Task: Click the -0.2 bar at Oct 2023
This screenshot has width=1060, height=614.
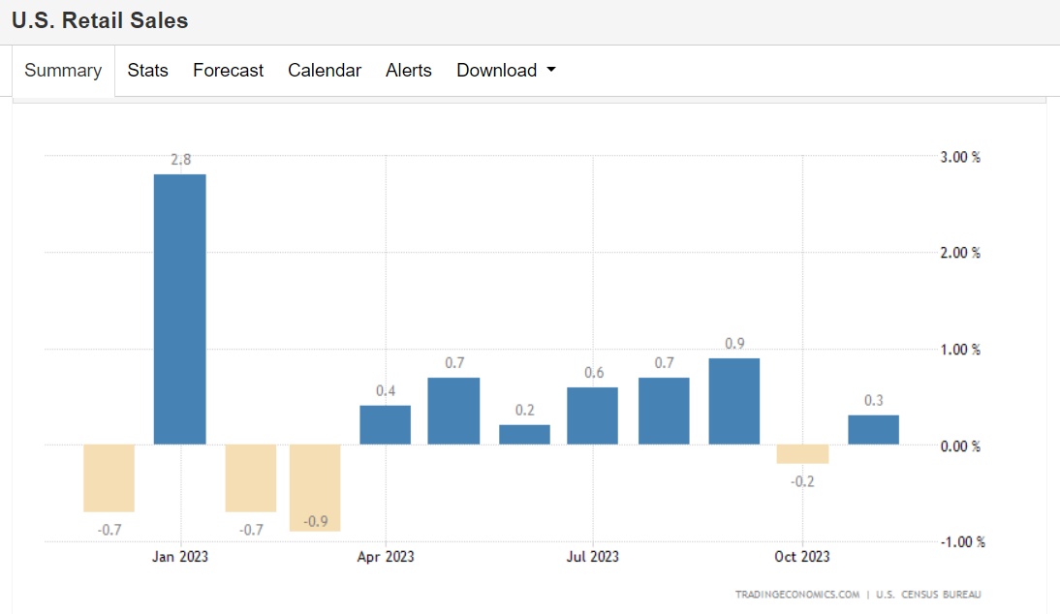Action: pyautogui.click(x=803, y=454)
